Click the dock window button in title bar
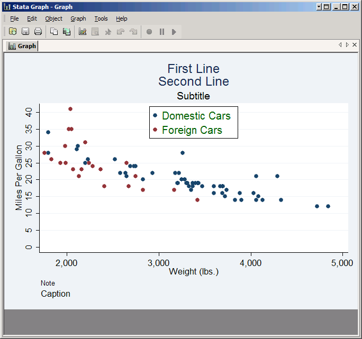362x339 pixels. [x=327, y=7]
